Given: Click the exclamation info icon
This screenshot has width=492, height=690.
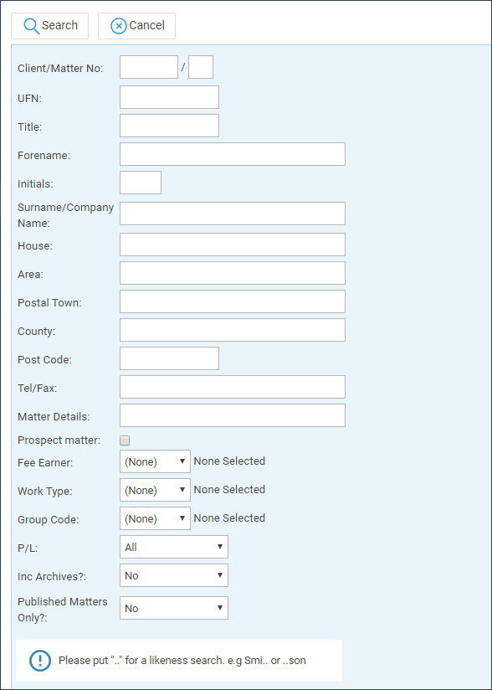Looking at the screenshot, I should 40,660.
